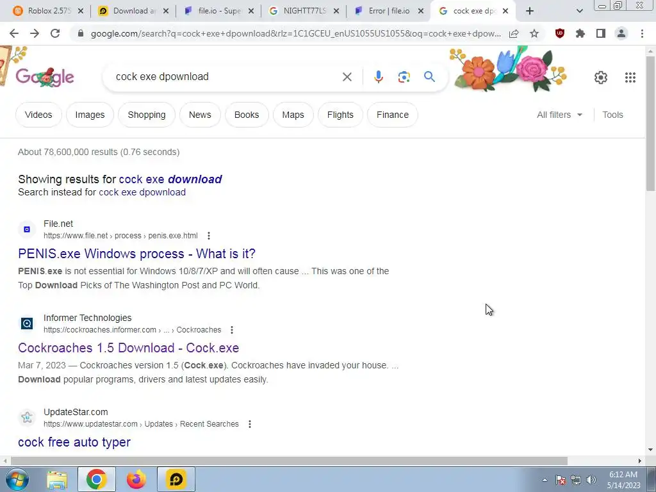Go forward to the next page
The image size is (656, 492).
[x=35, y=33]
